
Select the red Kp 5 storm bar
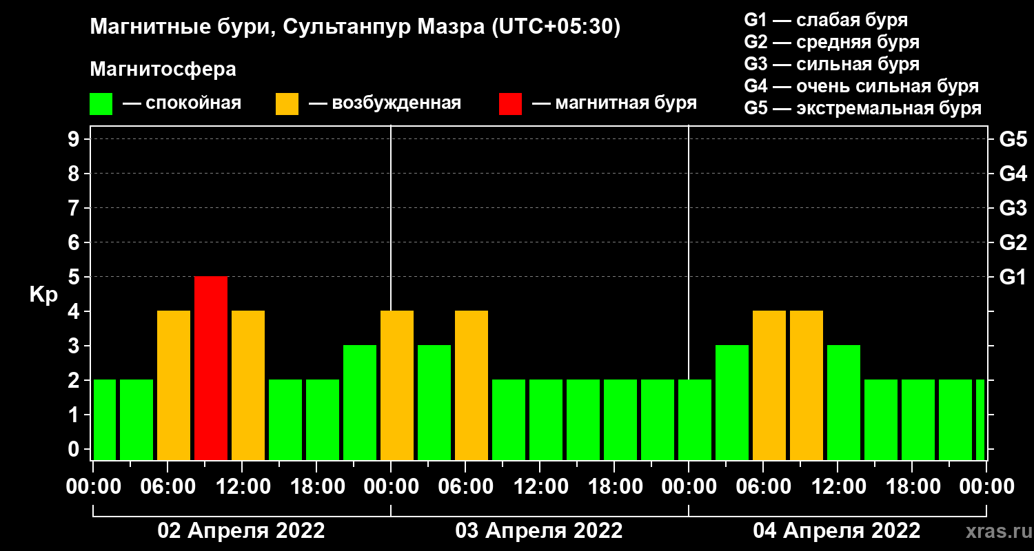[211, 368]
